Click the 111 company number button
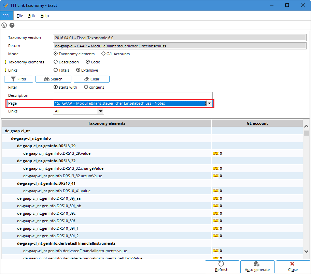311x274 pixels. (7, 16)
